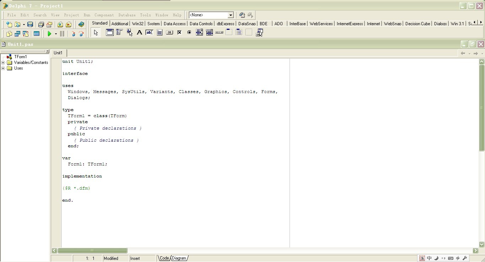Select the MainMenu component icon
The width and height of the screenshot is (485, 262).
tap(119, 32)
